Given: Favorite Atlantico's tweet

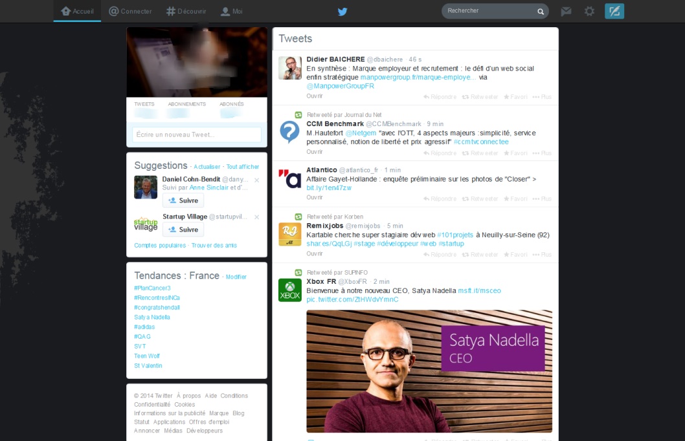Looking at the screenshot, I should pyautogui.click(x=515, y=199).
